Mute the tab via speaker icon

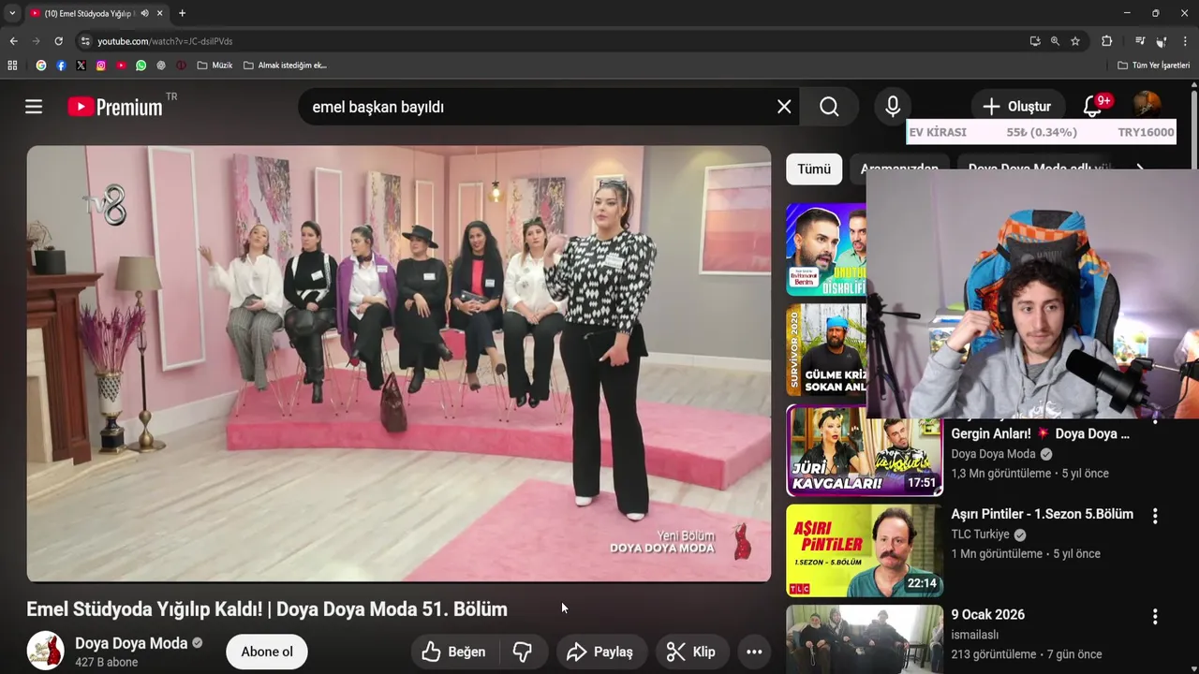(144, 13)
